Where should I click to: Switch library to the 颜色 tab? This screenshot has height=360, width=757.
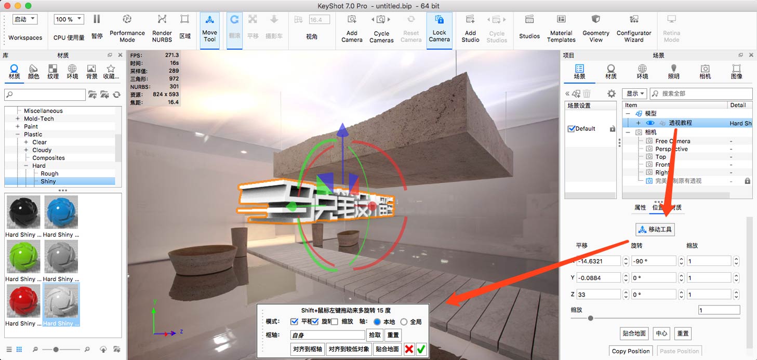(33, 72)
